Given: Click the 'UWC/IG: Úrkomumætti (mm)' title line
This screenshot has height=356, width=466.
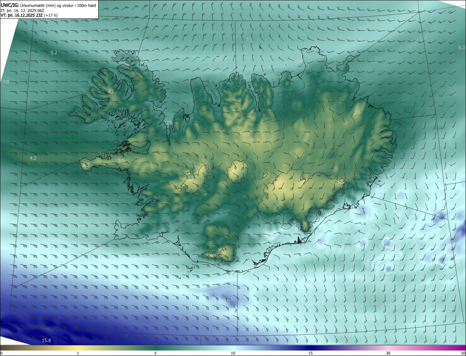Looking at the screenshot, I should [49, 5].
